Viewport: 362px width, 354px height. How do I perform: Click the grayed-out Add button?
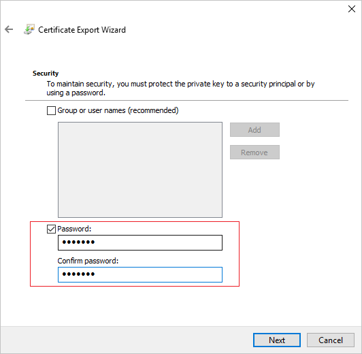254,130
